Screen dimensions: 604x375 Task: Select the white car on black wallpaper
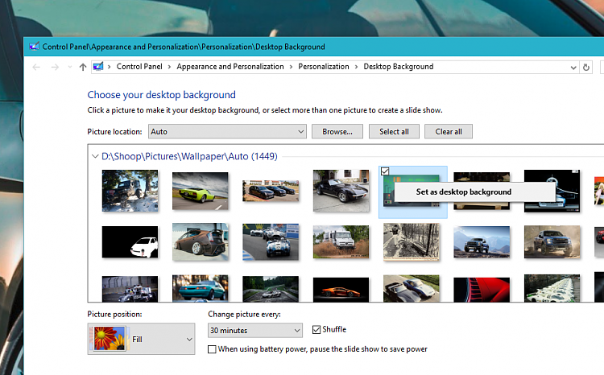130,242
